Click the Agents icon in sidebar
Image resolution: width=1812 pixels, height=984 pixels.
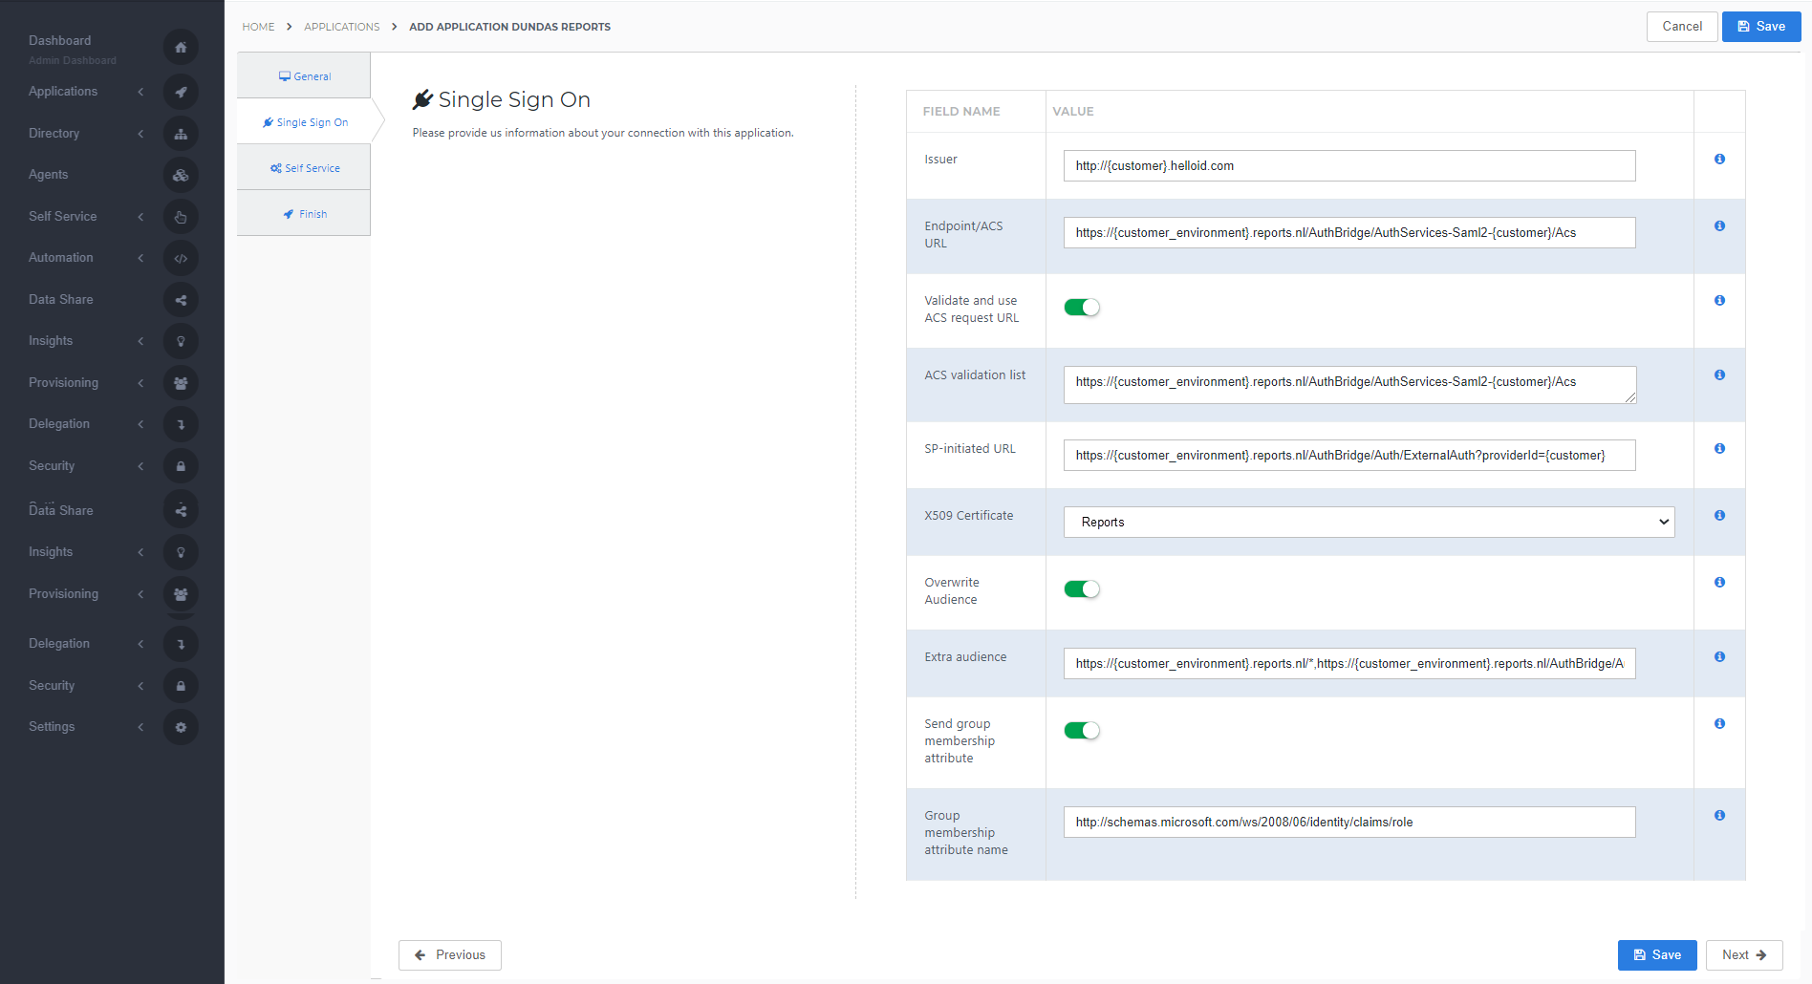(x=181, y=175)
